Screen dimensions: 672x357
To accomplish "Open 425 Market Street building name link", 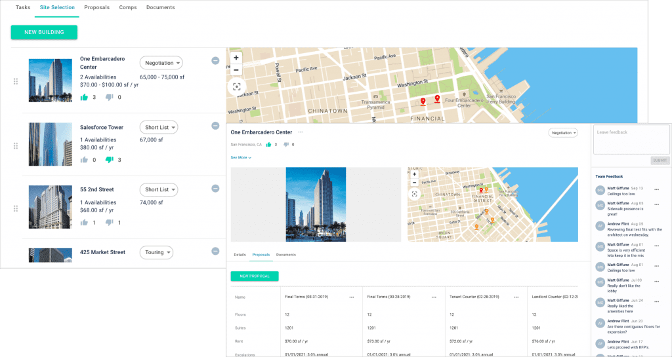I will [103, 252].
